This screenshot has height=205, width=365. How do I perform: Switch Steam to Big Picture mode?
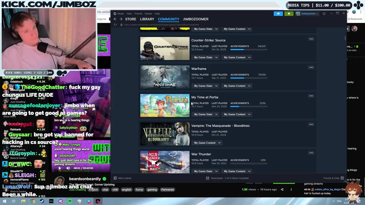(x=324, y=13)
